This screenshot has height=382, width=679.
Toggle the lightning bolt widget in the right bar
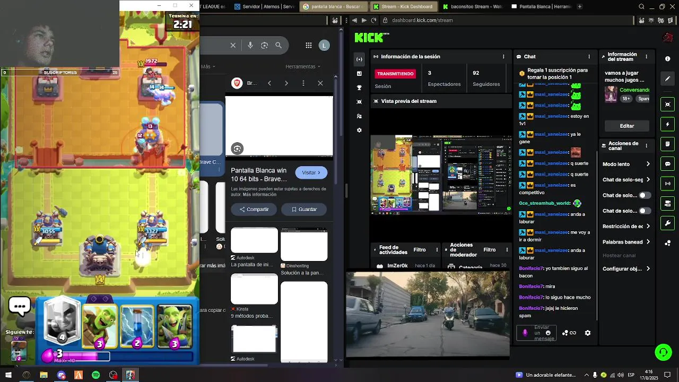pyautogui.click(x=667, y=124)
